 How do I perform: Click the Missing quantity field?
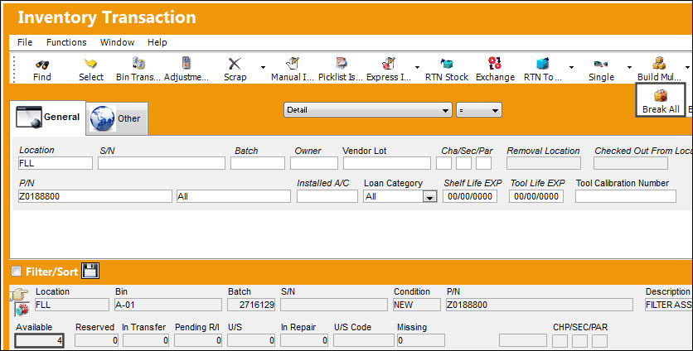pos(421,340)
